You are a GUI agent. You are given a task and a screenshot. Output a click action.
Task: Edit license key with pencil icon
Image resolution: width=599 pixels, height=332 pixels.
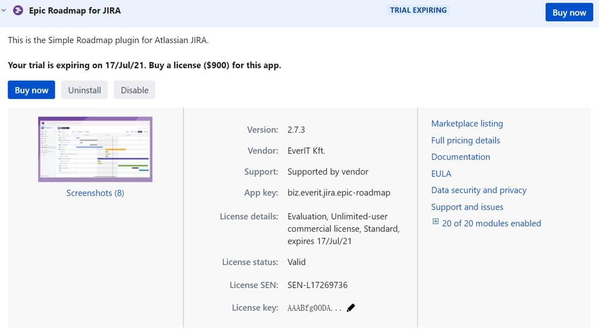point(351,308)
